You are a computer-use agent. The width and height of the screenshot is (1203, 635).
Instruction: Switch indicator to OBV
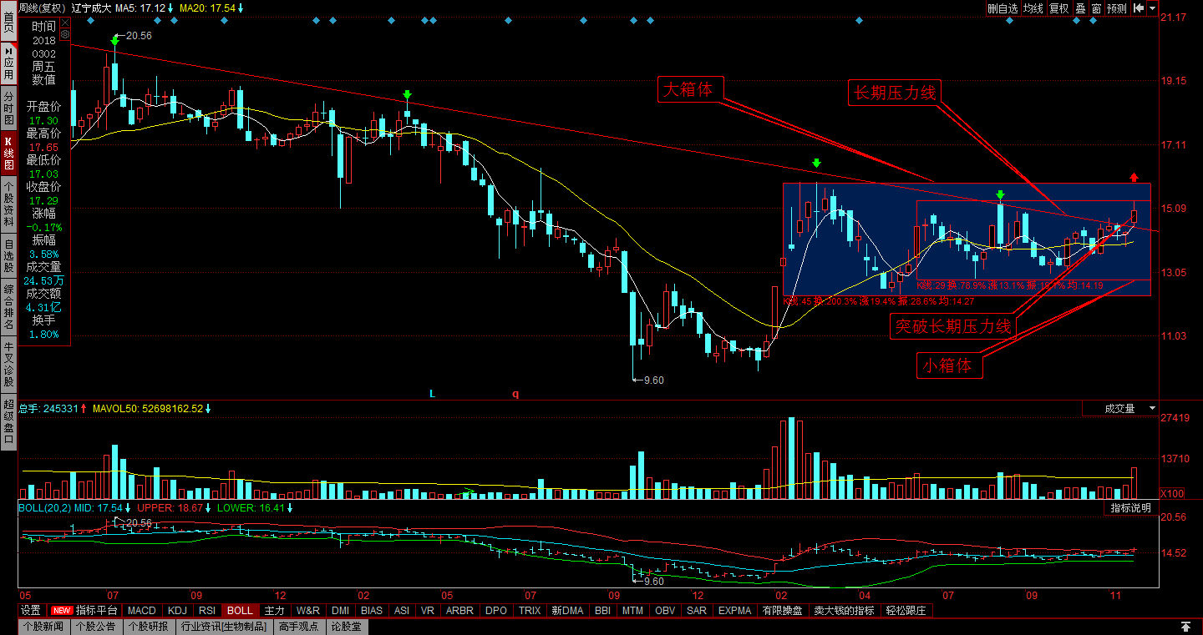665,611
